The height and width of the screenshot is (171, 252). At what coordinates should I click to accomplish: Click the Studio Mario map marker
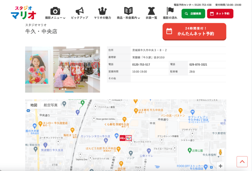pos(129,138)
